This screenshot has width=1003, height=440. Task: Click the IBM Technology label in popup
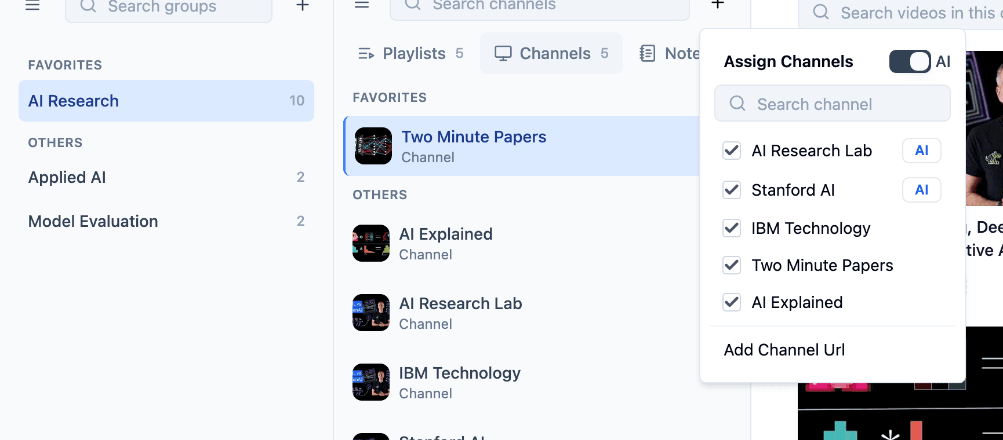(811, 228)
